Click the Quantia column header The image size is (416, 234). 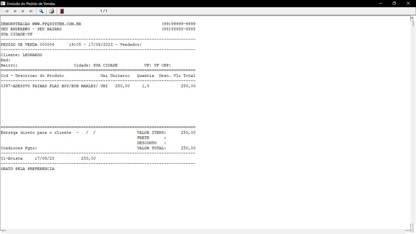point(146,75)
